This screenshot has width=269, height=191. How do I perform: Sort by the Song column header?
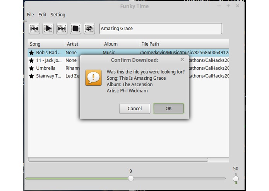point(46,44)
